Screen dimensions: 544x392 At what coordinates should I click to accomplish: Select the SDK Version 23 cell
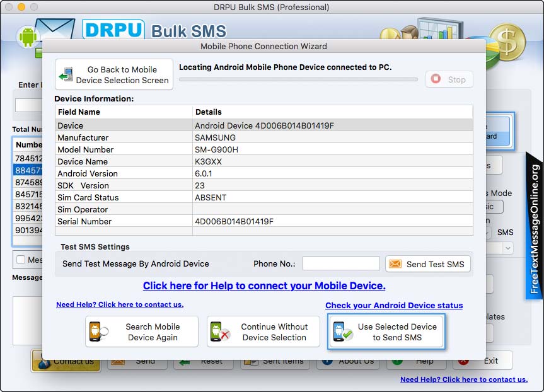tap(332, 185)
